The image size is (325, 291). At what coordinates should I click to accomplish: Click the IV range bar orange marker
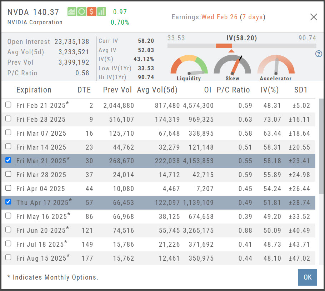(224, 46)
